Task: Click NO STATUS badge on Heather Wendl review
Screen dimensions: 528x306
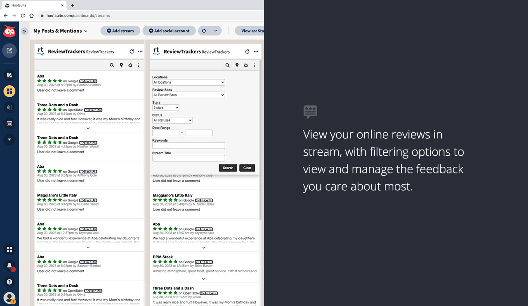Action: (x=88, y=143)
